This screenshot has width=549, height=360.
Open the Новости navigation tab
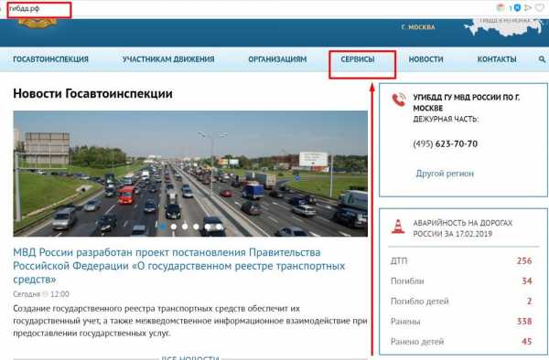coord(425,59)
